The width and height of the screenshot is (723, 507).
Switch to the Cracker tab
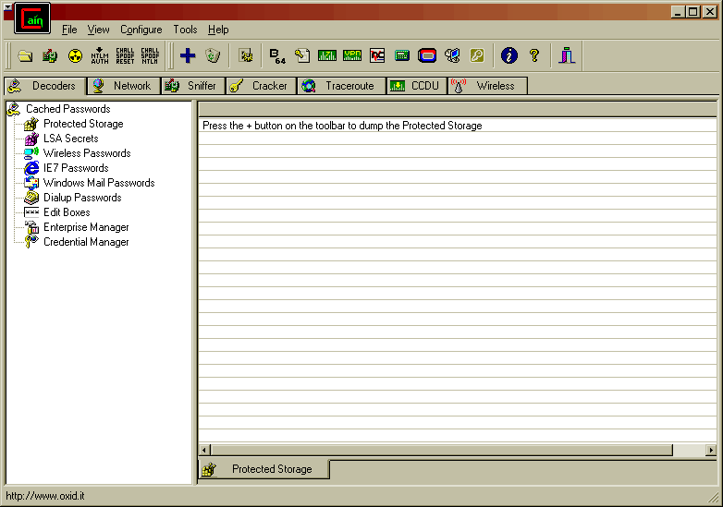[x=261, y=86]
